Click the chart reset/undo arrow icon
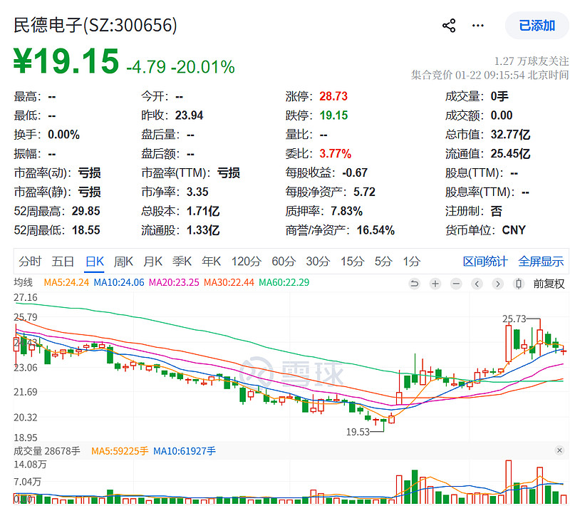The height and width of the screenshot is (506, 570). pos(414,284)
